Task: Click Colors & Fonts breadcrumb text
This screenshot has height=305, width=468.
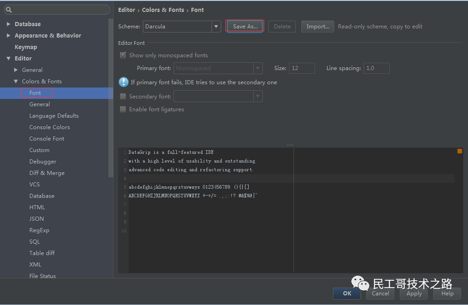Action: click(163, 10)
